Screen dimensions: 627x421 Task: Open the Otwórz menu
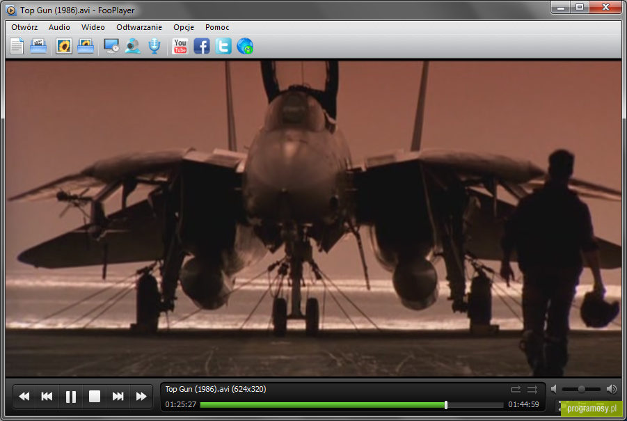point(24,27)
